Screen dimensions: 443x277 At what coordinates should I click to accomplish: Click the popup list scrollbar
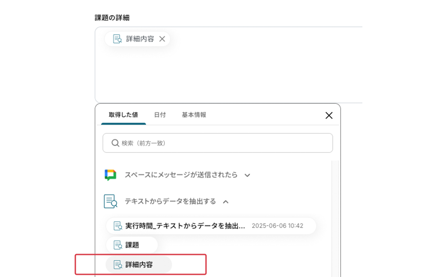pyautogui.click(x=335, y=219)
